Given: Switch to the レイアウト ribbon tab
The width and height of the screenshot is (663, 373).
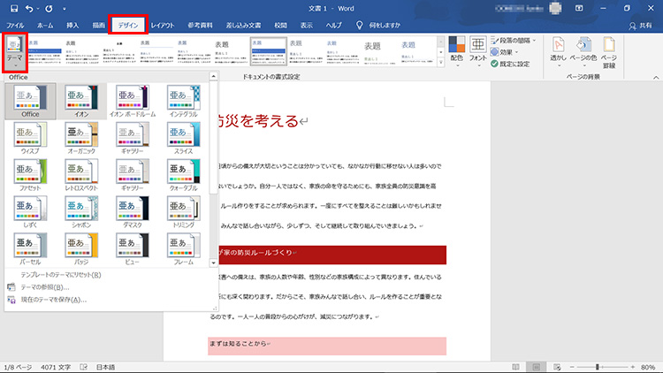Looking at the screenshot, I should pyautogui.click(x=162, y=27).
